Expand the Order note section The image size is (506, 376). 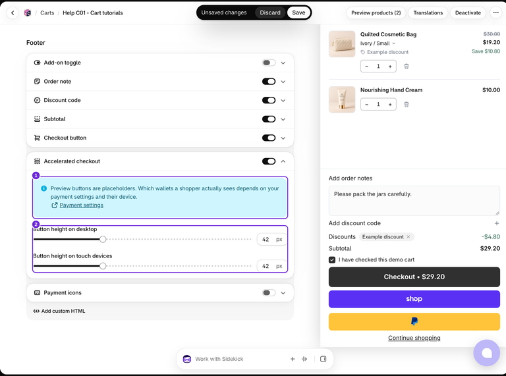pos(283,82)
